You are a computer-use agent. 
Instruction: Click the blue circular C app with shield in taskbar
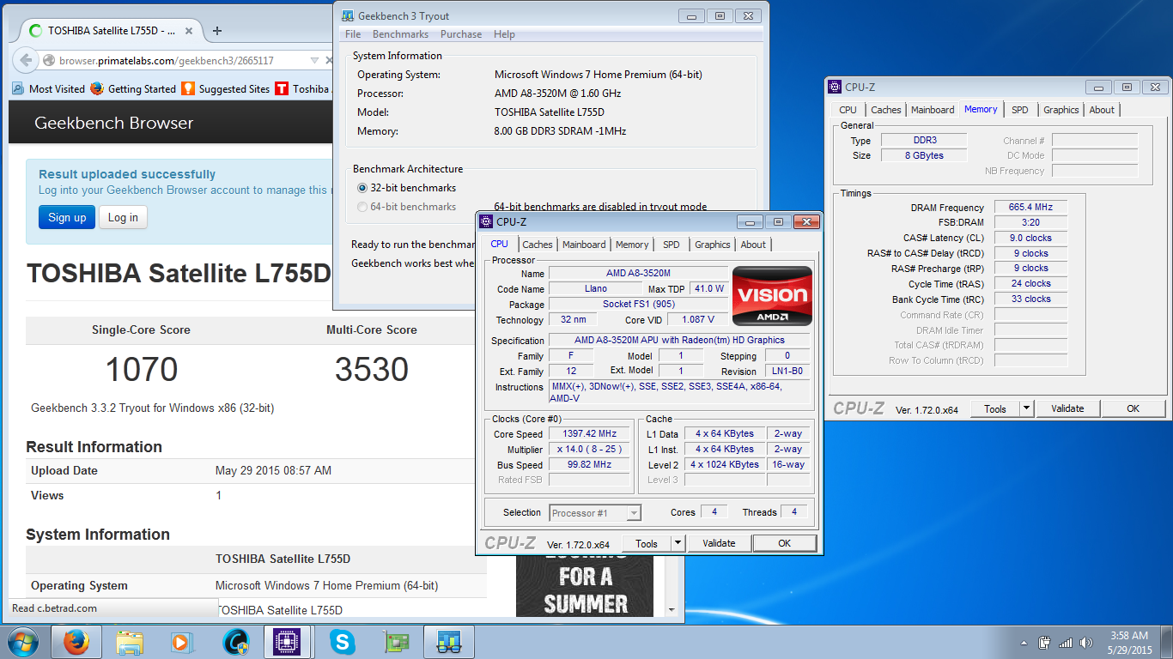tap(235, 642)
